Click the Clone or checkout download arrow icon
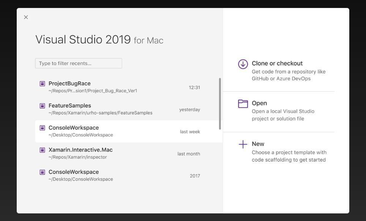366x221 pixels. click(x=243, y=64)
